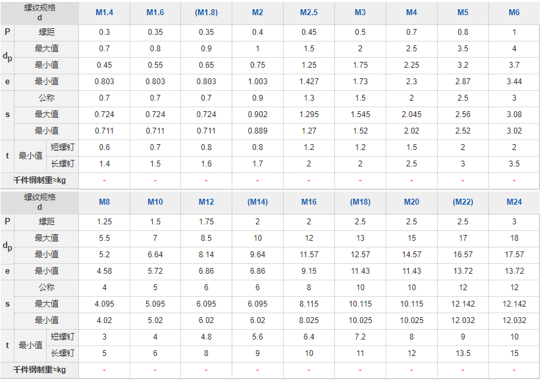541x381 pixels.
Task: Click the M24 long screw t value 15
Action: click(x=514, y=353)
